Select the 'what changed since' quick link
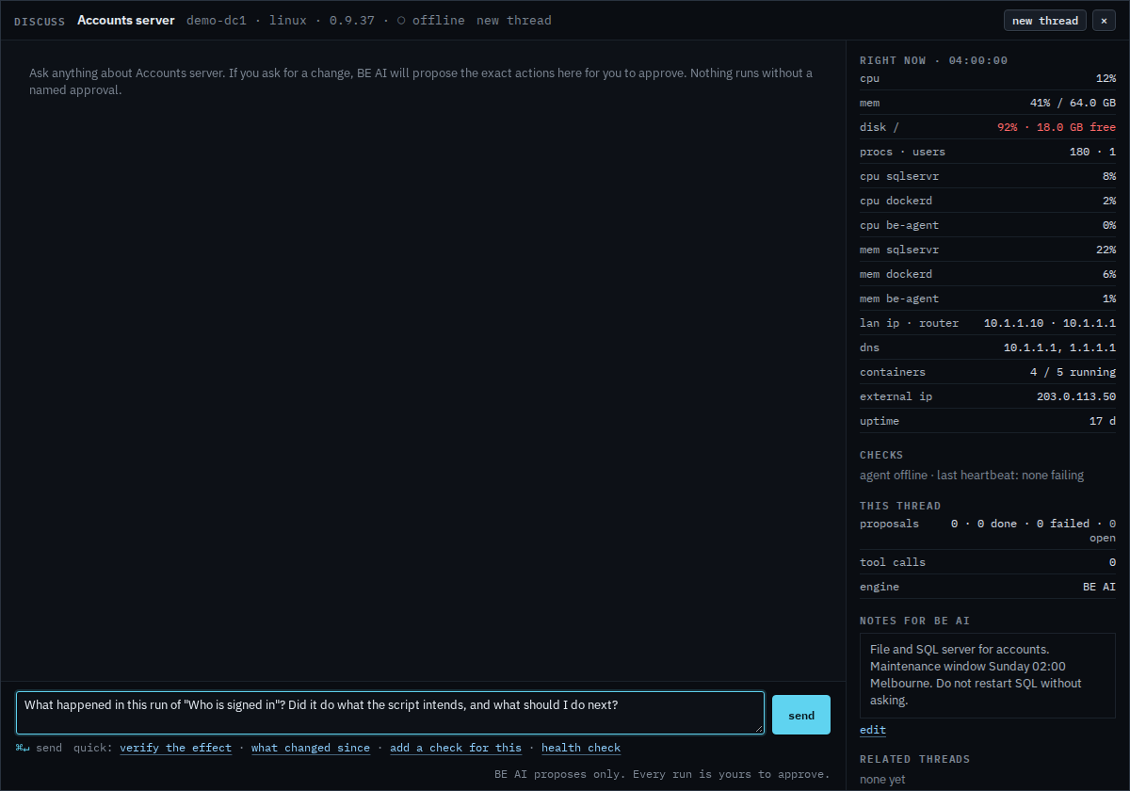1130x791 pixels. click(x=311, y=748)
